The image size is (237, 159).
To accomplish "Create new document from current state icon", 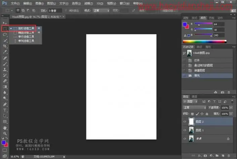I will click(215, 92).
